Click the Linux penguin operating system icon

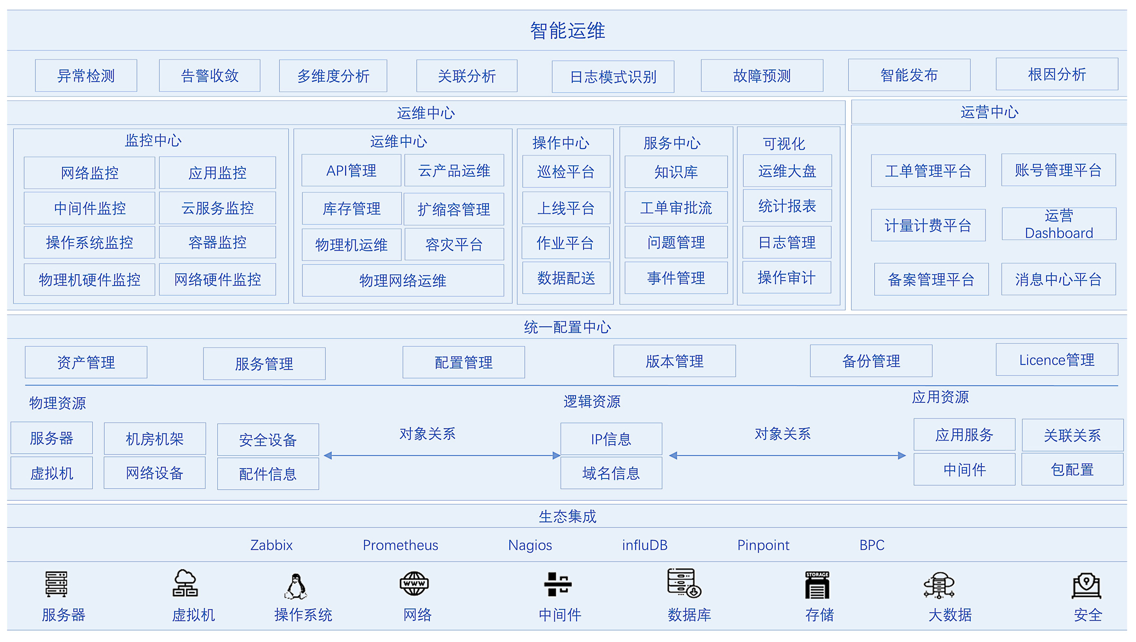coord(296,586)
